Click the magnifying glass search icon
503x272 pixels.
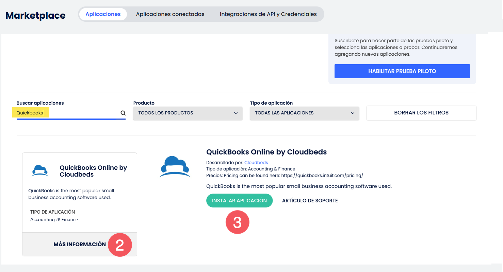[x=123, y=113]
